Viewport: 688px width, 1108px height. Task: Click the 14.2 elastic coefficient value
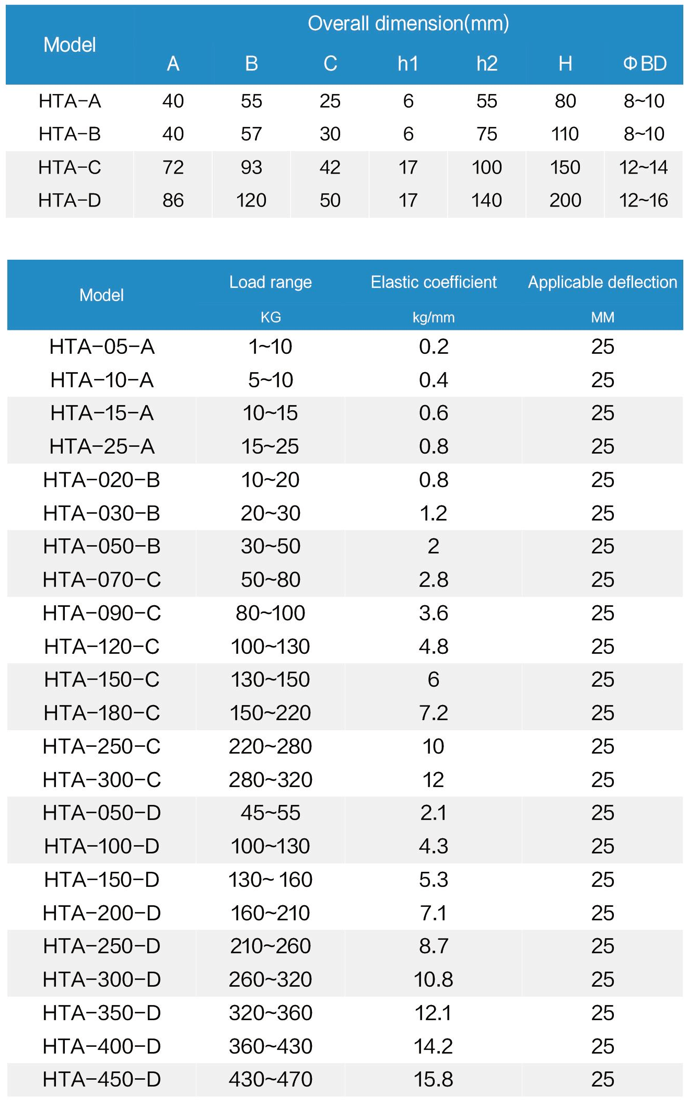point(433,1046)
